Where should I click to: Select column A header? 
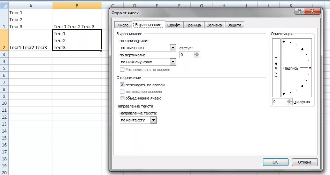point(31,6)
